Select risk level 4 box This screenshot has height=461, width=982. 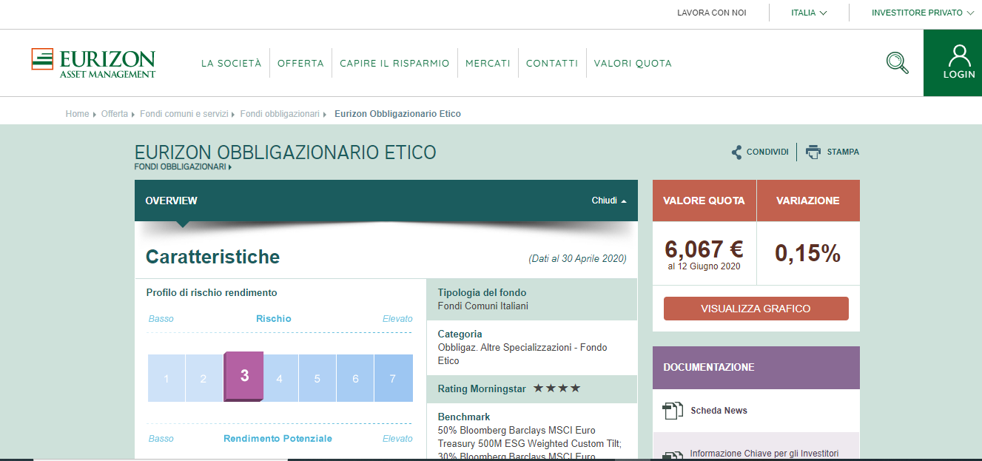click(280, 378)
